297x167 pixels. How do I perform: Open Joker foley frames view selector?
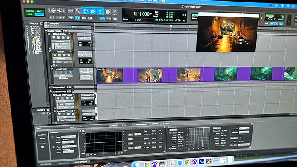pyautogui.click(x=63, y=75)
